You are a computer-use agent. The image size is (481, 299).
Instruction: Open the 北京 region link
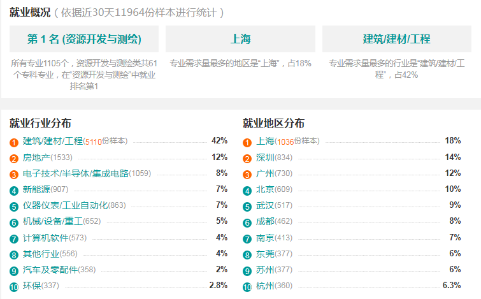[x=265, y=189]
